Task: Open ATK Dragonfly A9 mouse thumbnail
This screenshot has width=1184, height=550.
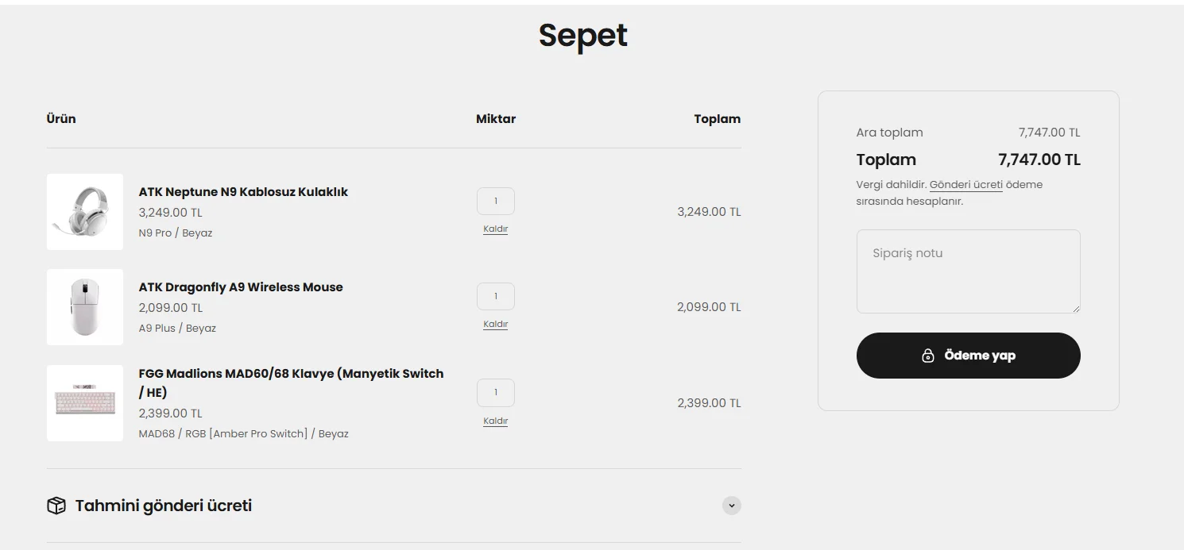Action: pyautogui.click(x=85, y=307)
